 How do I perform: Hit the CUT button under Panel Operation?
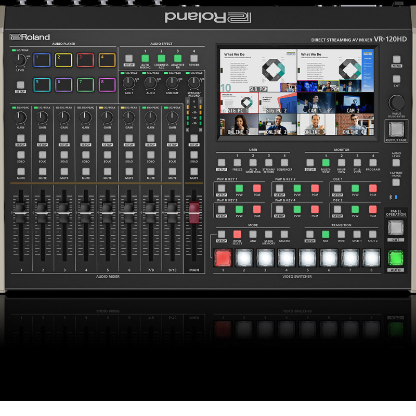(x=396, y=227)
